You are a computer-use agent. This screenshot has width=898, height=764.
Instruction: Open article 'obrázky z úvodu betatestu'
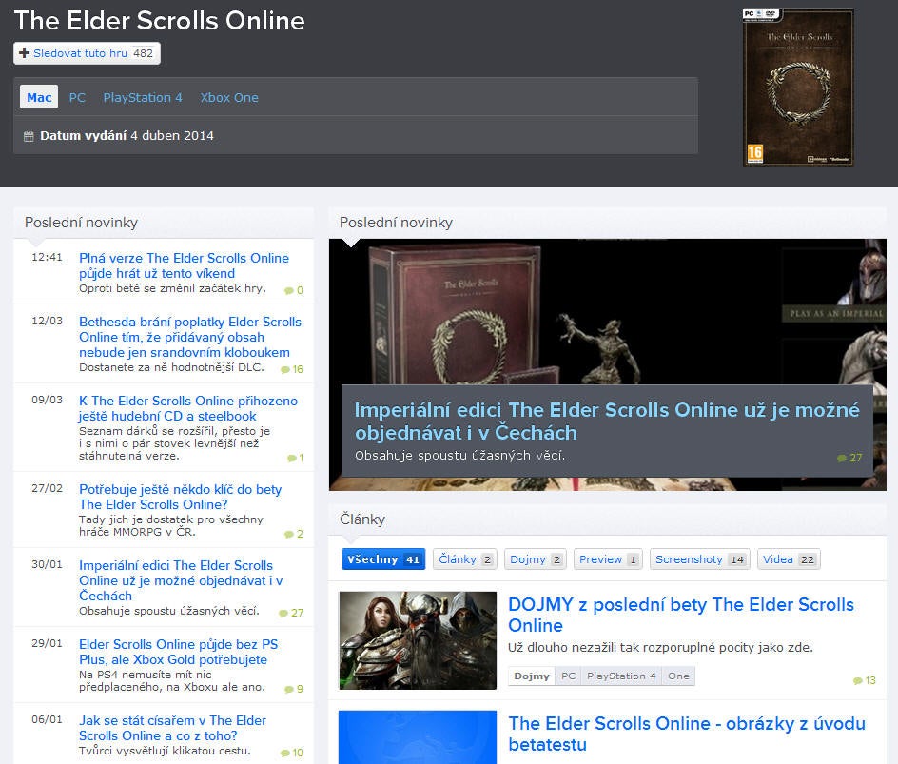coord(687,734)
